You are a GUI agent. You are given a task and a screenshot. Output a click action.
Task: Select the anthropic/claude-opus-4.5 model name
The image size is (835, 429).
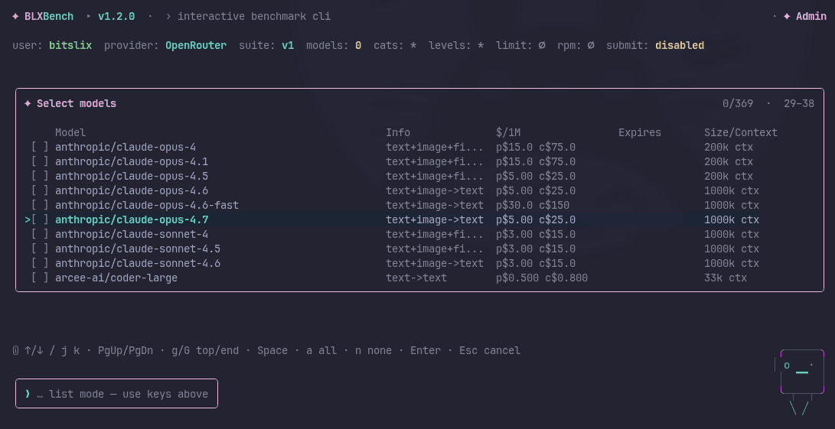click(132, 176)
